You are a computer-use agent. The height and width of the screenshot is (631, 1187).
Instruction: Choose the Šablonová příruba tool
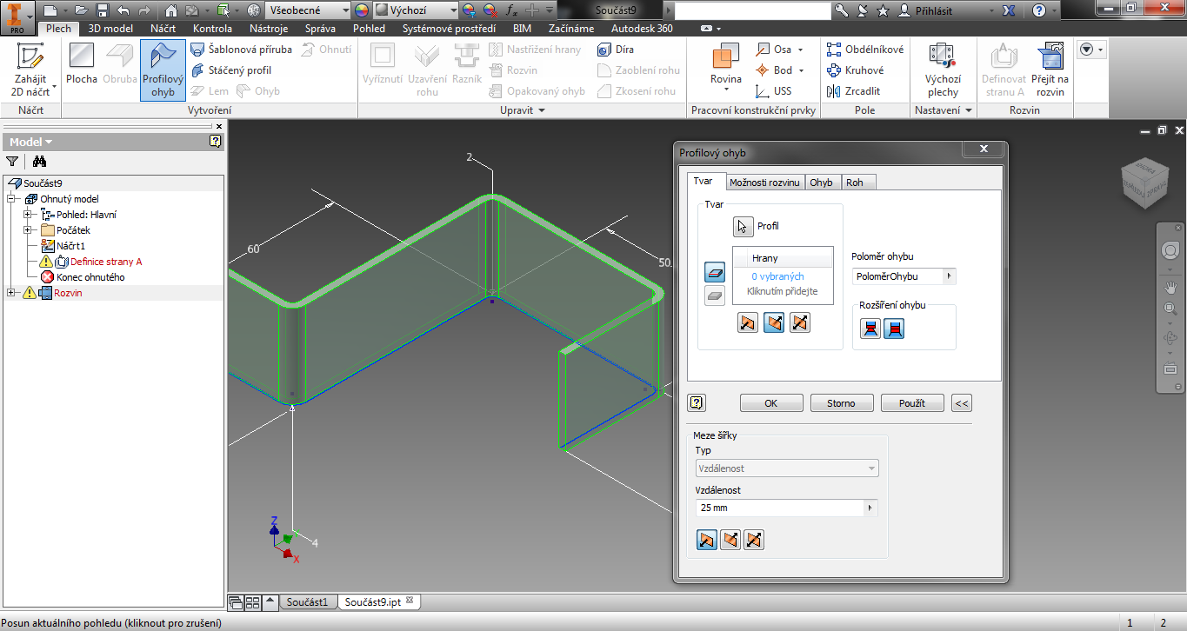[x=242, y=50]
